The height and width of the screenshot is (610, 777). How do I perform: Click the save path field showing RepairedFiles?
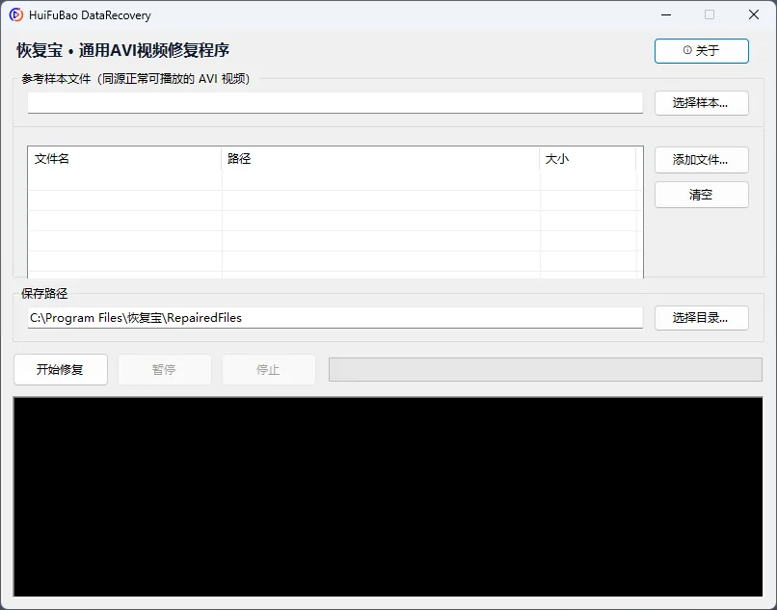tap(335, 318)
